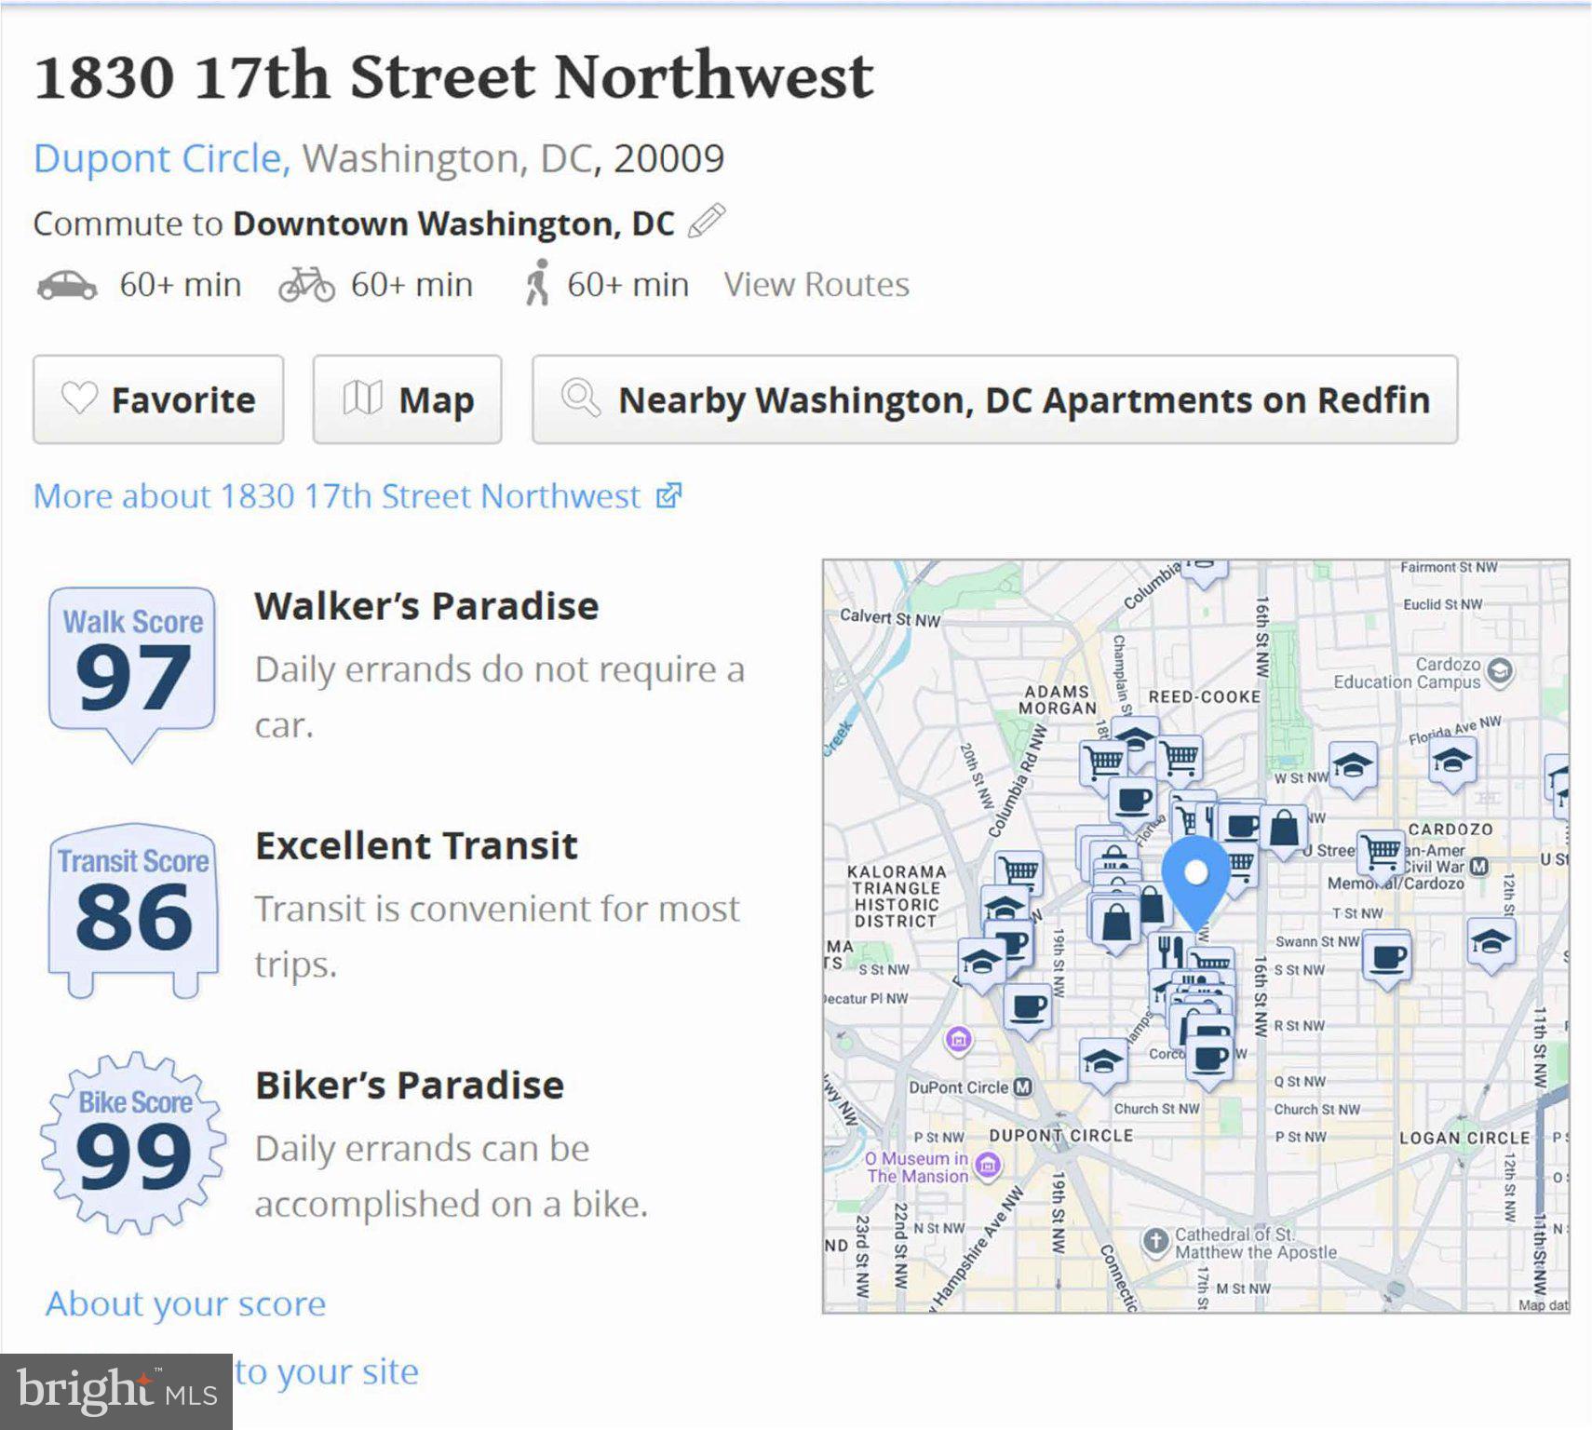Click the shopping cart marker near Cardozo label
Screen dimensions: 1592x1430
1380,852
